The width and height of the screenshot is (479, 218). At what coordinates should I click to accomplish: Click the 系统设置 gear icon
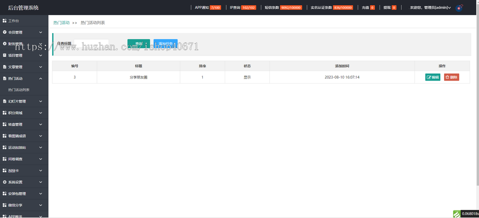(4, 182)
